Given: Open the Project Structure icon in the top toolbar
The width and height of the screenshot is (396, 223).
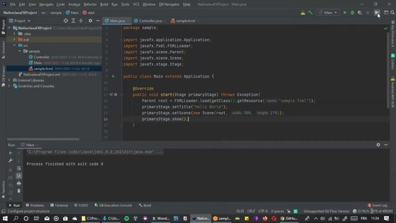Looking at the screenshot, I should click(377, 12).
